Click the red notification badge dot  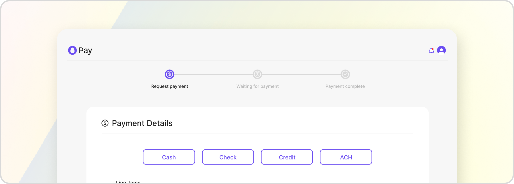[433, 49]
